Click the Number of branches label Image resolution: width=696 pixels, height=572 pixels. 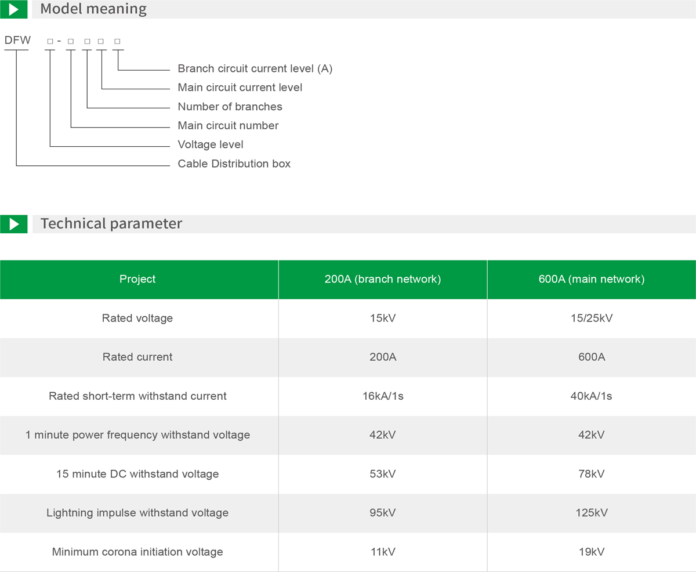click(x=230, y=107)
